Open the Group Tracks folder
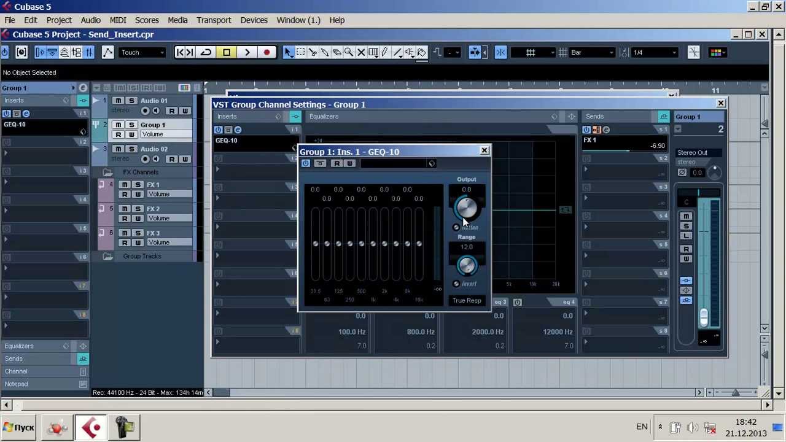The width and height of the screenshot is (786, 442). click(107, 257)
